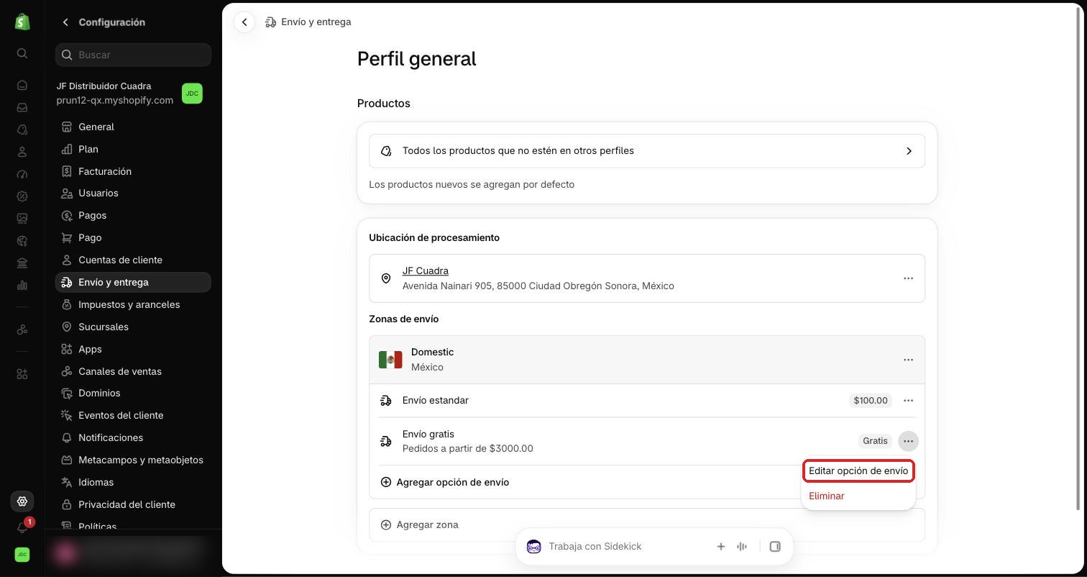Select Editar opción de envío
The width and height of the screenshot is (1087, 577).
click(x=858, y=471)
